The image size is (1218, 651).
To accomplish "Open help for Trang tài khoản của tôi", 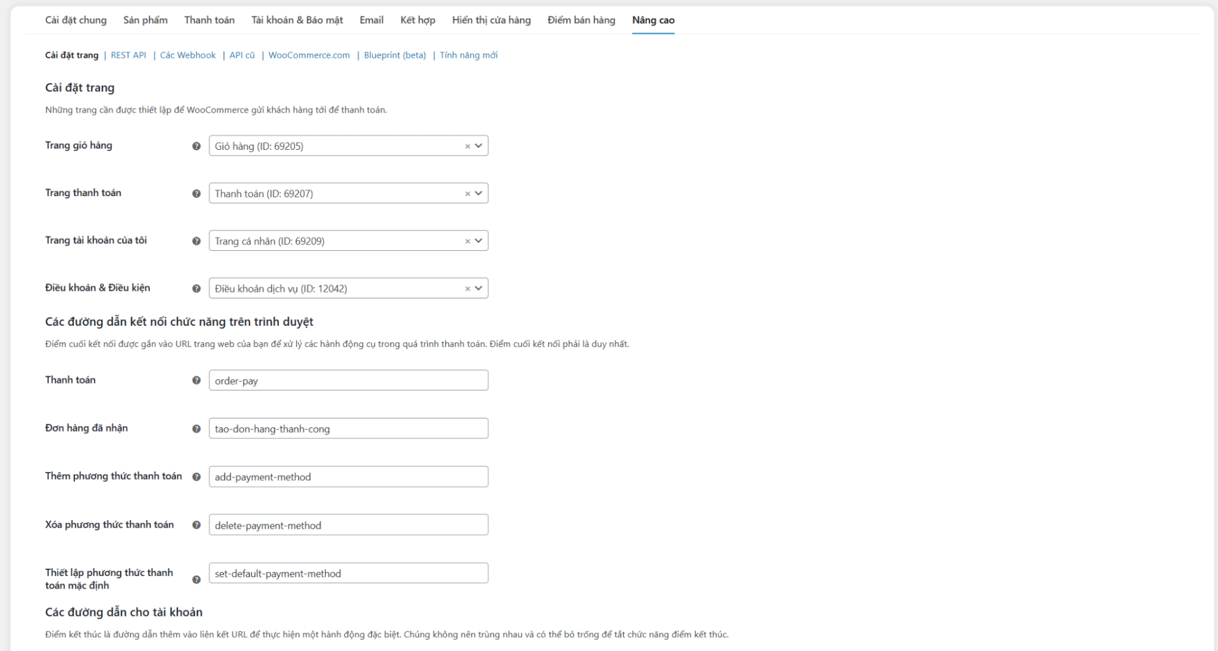I will (x=196, y=241).
